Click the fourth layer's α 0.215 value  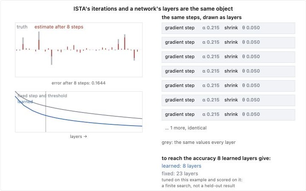point(211,71)
